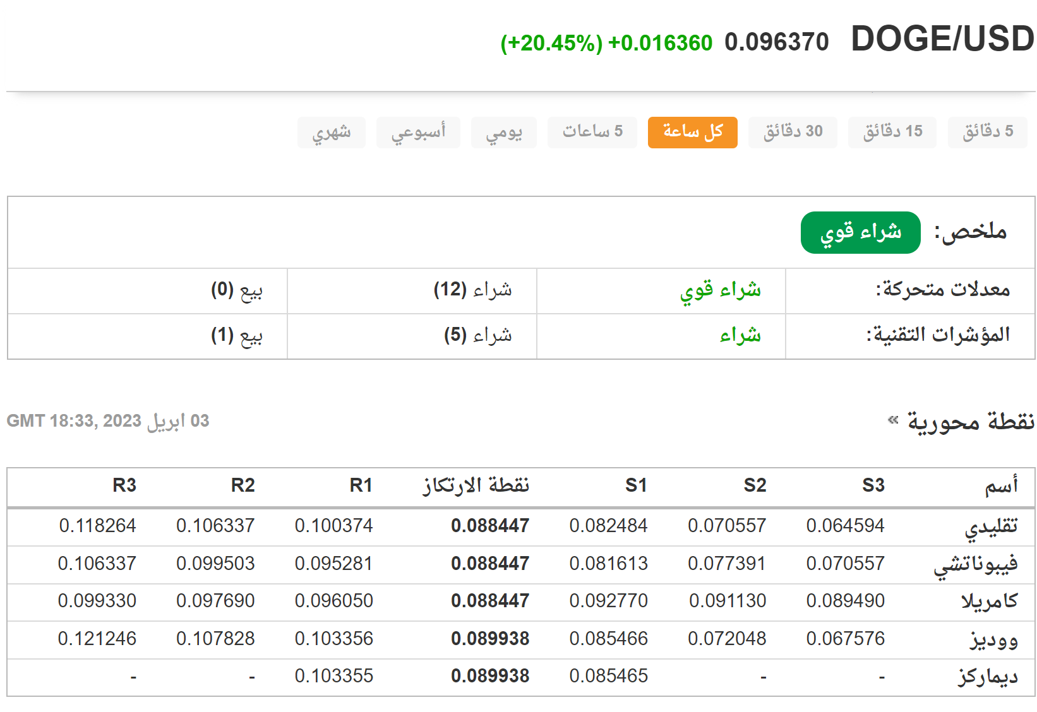Click the timestamp 03 ابريل 2023, 18:33 GMT
Viewport: 1037px width, 712px height.
[x=108, y=421]
